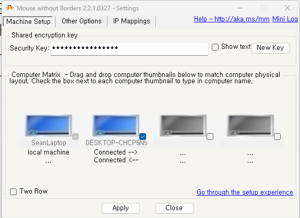The image size is (300, 218).
Task: Click the 'Connected -->' status text
Action: (115, 152)
